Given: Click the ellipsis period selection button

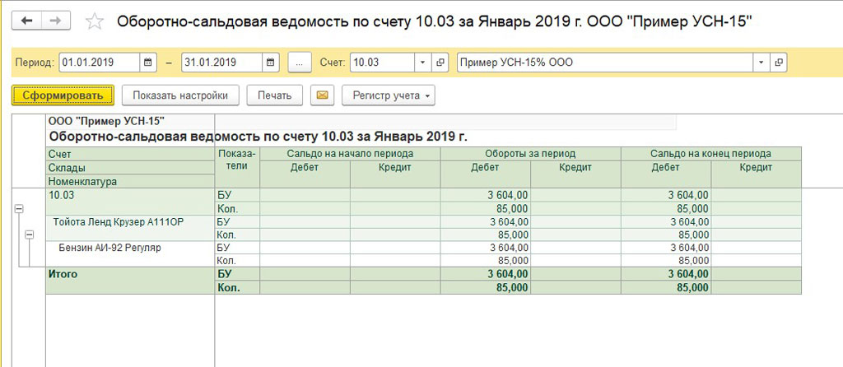Looking at the screenshot, I should (300, 63).
